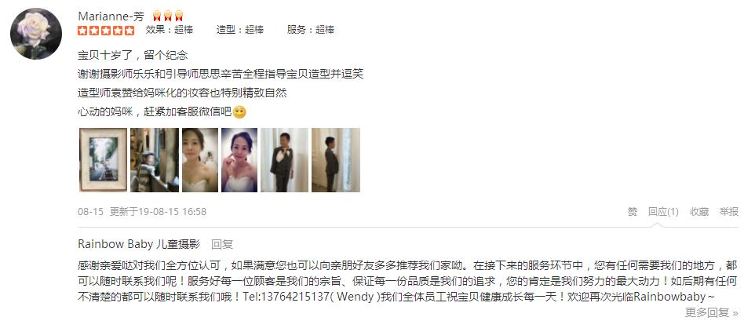The image size is (744, 321).
Task: Click the 效果：超棒 rating label
Action: [x=170, y=30]
